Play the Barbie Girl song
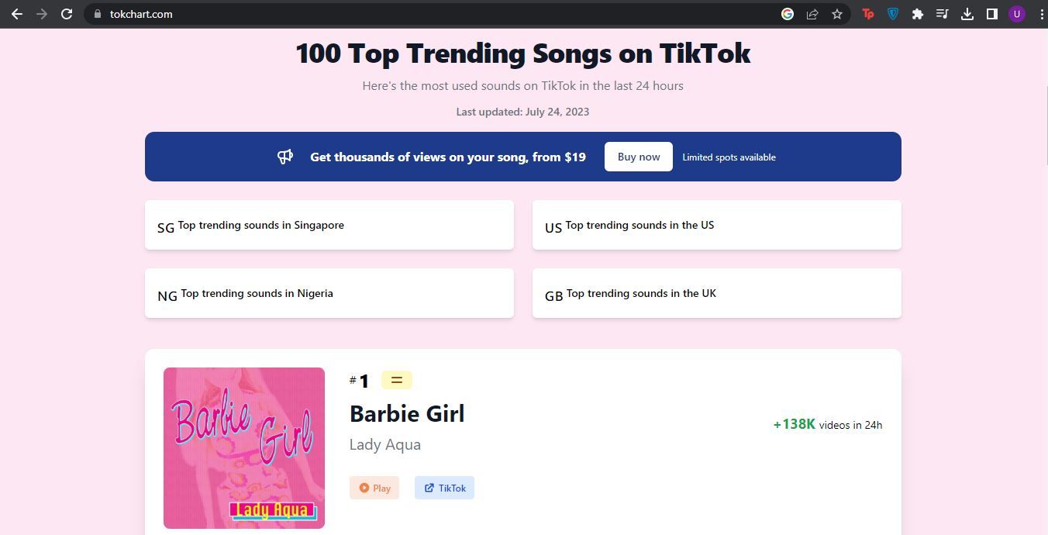This screenshot has height=535, width=1048. coord(374,488)
